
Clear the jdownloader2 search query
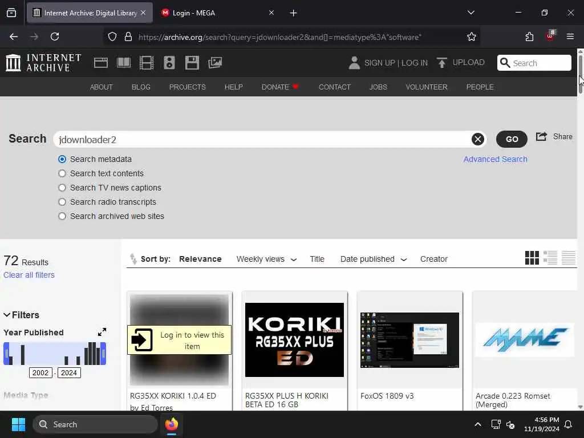pyautogui.click(x=478, y=139)
